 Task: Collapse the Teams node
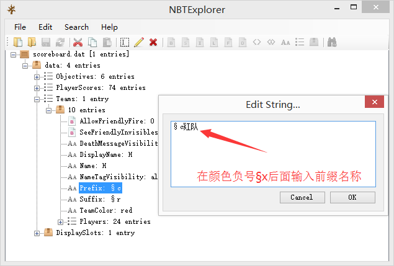click(x=37, y=99)
